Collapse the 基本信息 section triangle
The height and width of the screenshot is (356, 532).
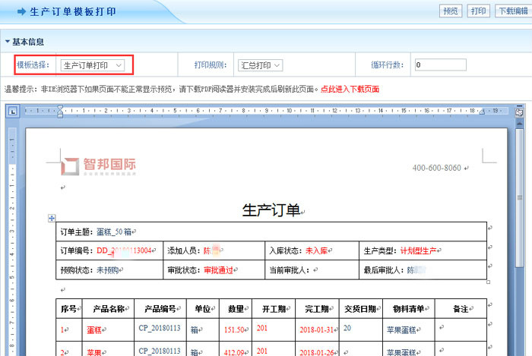[8, 42]
